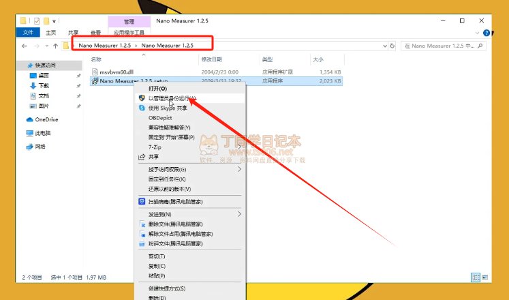Click the Nano Measurer setup file icon
Image resolution: width=509 pixels, height=300 pixels.
[95, 81]
